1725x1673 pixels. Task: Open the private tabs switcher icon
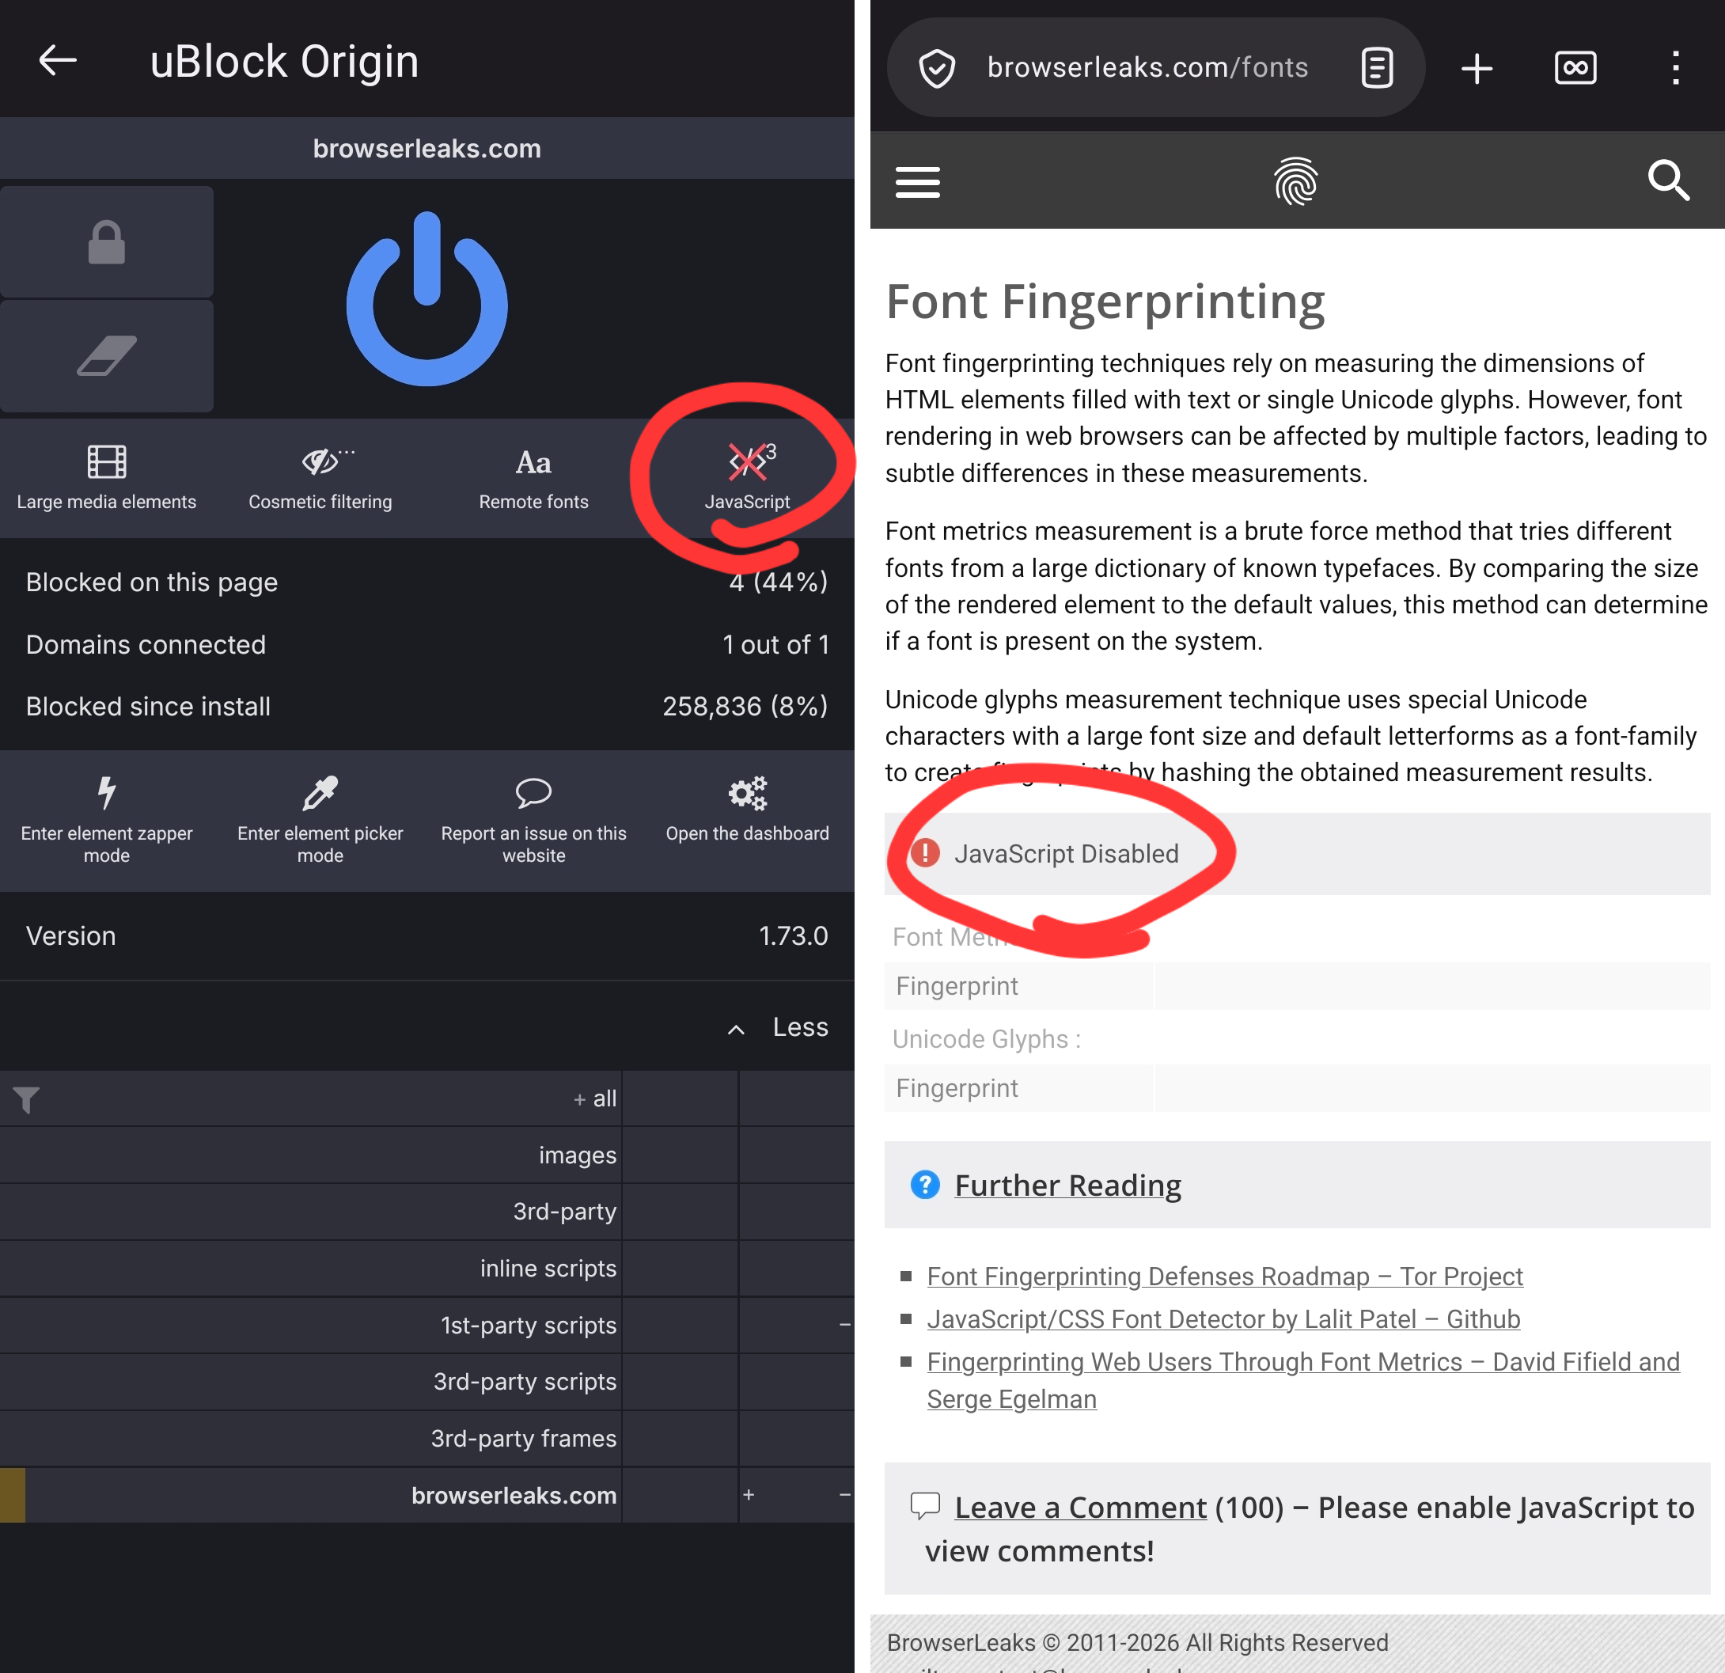[1575, 68]
